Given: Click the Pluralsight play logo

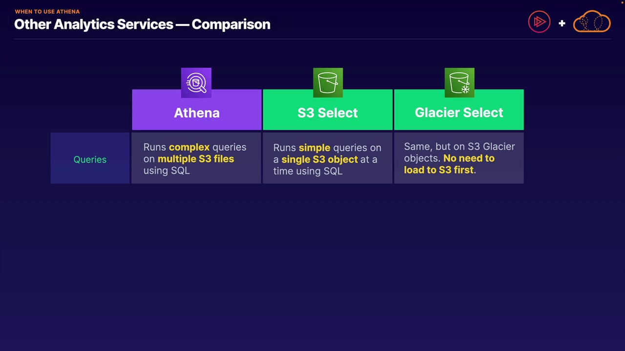Looking at the screenshot, I should pos(539,22).
